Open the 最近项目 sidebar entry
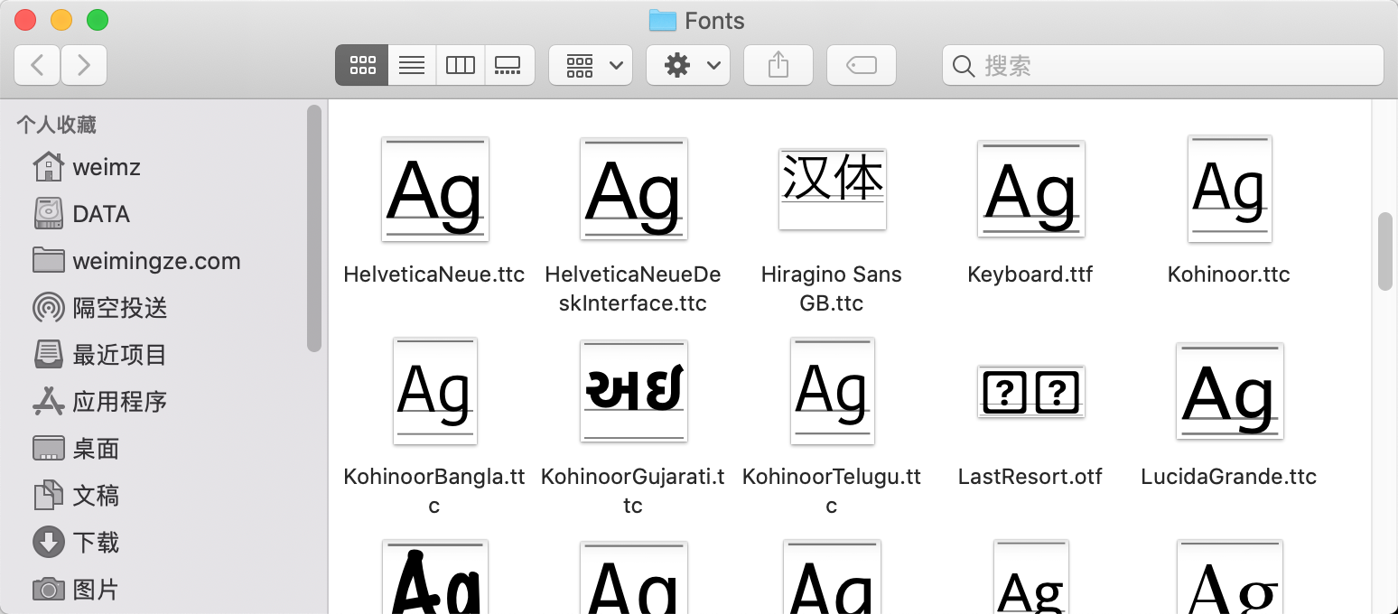 120,354
